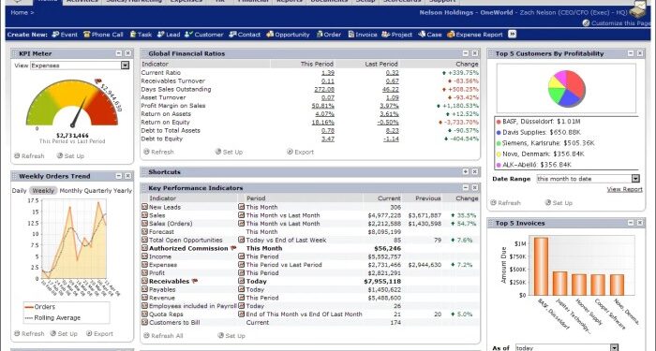The width and height of the screenshot is (656, 351).
Task: Show more Create New options arrow
Action: pos(512,35)
